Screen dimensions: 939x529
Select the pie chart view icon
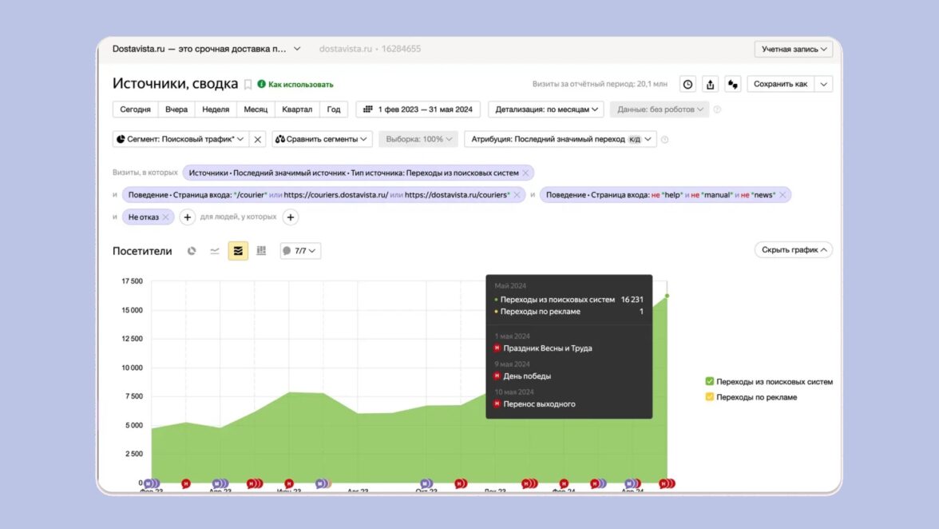click(192, 251)
